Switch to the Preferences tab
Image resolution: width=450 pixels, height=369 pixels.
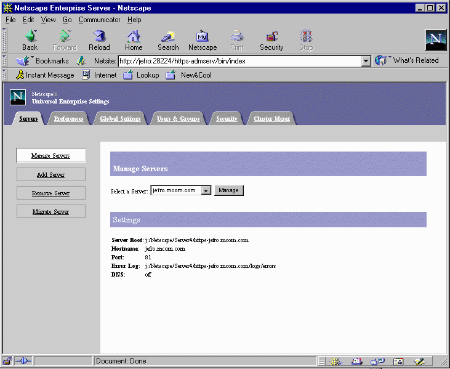(68, 119)
